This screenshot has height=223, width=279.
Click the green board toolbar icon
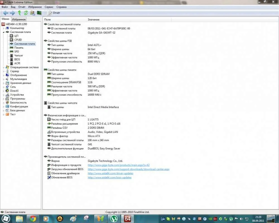(x=39, y=13)
